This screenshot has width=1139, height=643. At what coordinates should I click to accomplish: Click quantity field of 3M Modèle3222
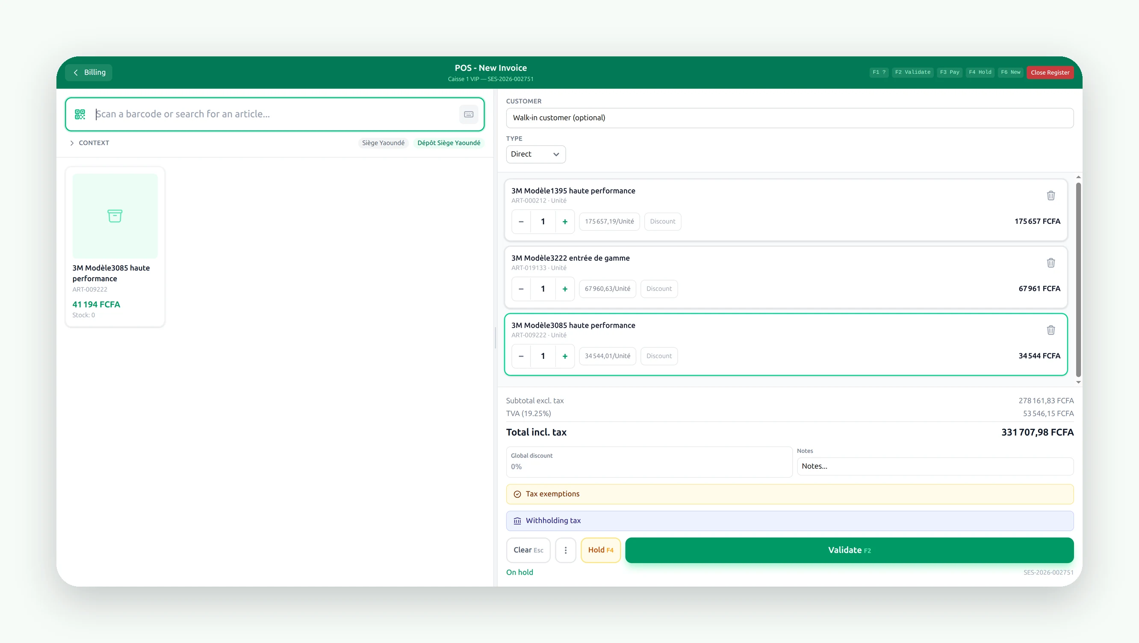click(543, 289)
